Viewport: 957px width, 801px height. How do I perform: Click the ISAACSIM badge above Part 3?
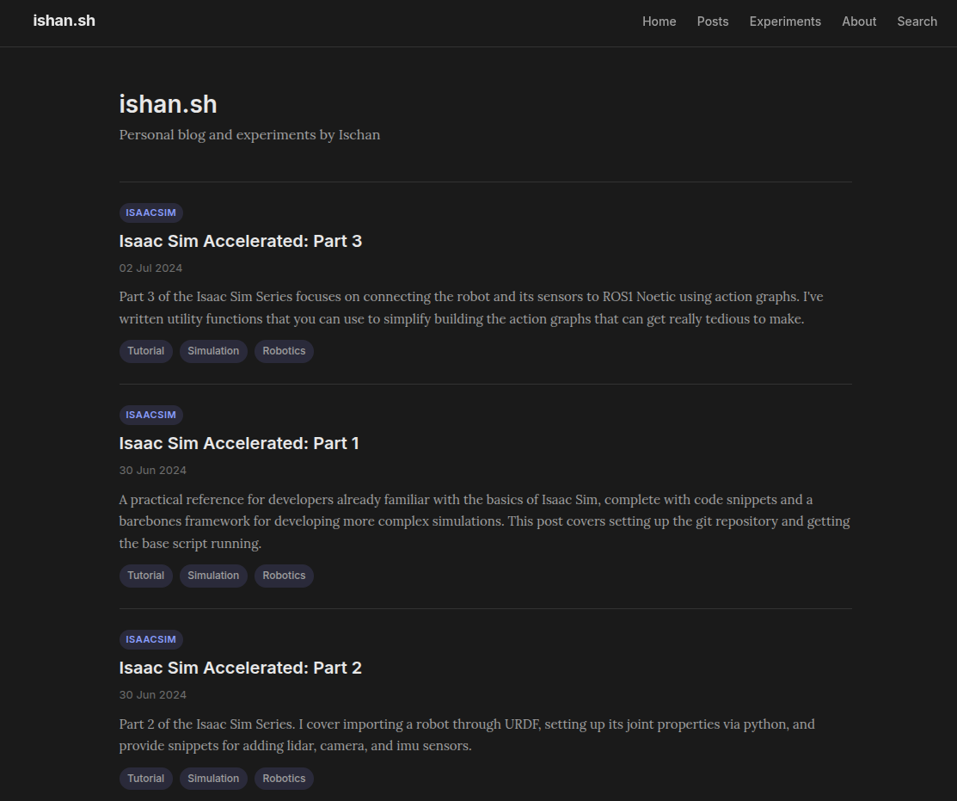pyautogui.click(x=150, y=213)
